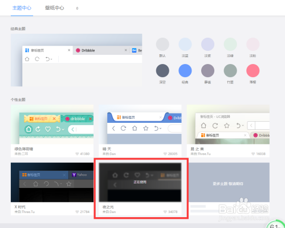285x228 pixels.
Task: Click the 经典主题 section heading
Action: pos(18,29)
